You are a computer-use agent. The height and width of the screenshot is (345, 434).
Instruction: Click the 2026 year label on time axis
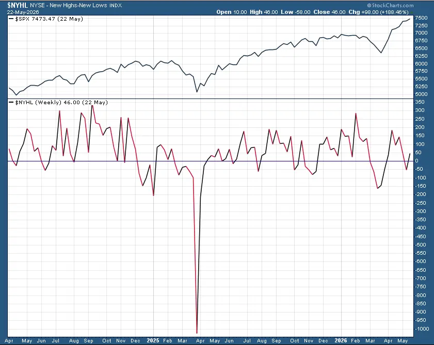click(x=341, y=340)
